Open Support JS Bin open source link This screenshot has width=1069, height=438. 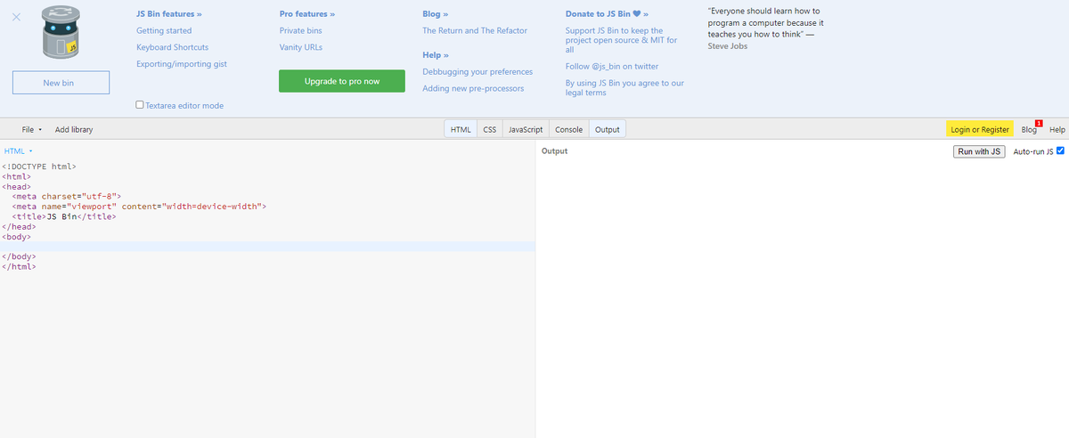622,40
